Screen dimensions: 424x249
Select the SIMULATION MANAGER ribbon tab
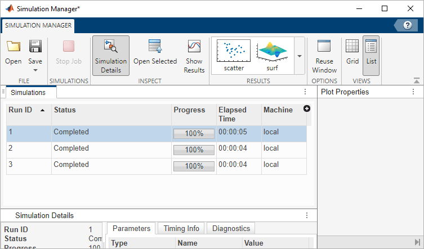38,25
